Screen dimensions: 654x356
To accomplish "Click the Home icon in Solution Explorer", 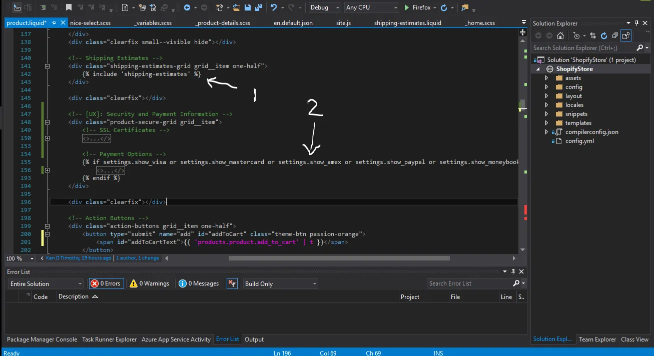I will (560, 35).
